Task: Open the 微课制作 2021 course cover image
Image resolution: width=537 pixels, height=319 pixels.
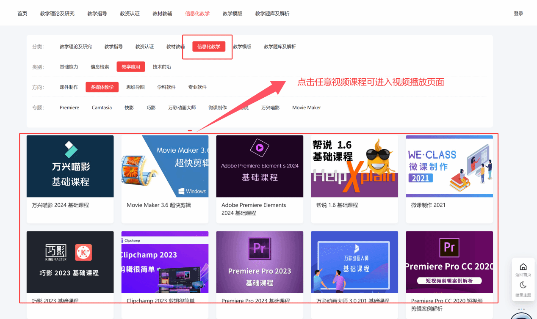Action: (449, 166)
